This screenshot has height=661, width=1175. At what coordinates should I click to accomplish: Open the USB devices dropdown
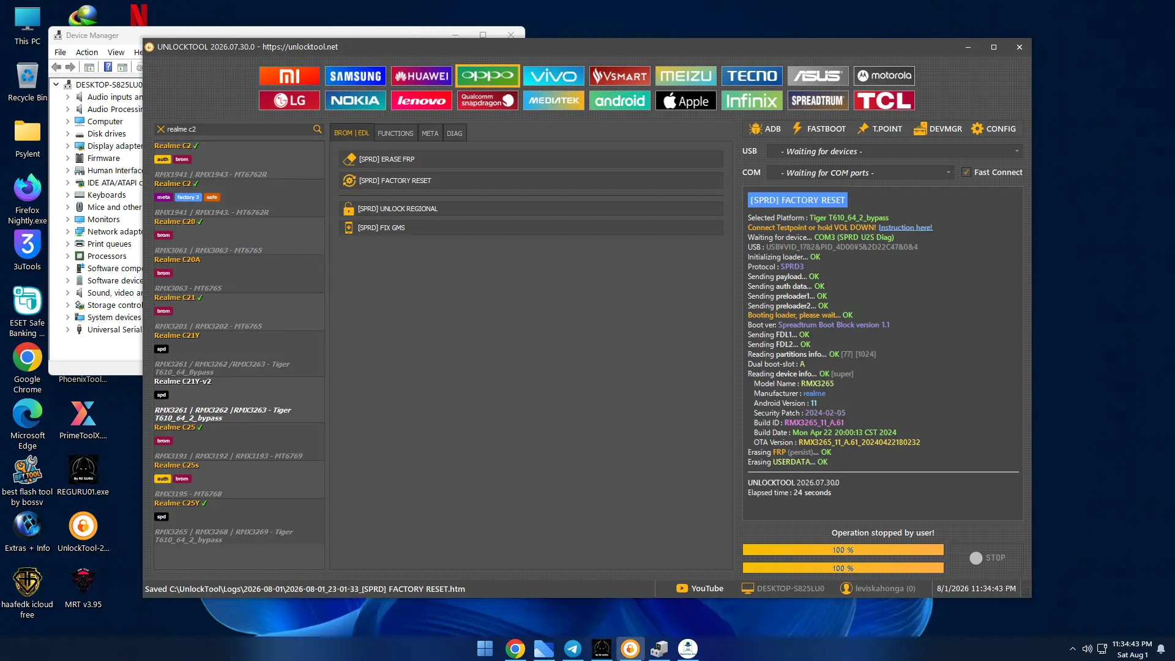click(x=895, y=151)
